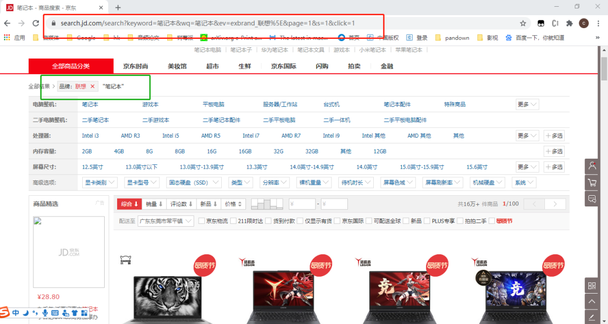Remove the 联想 brand filter with X

click(92, 87)
